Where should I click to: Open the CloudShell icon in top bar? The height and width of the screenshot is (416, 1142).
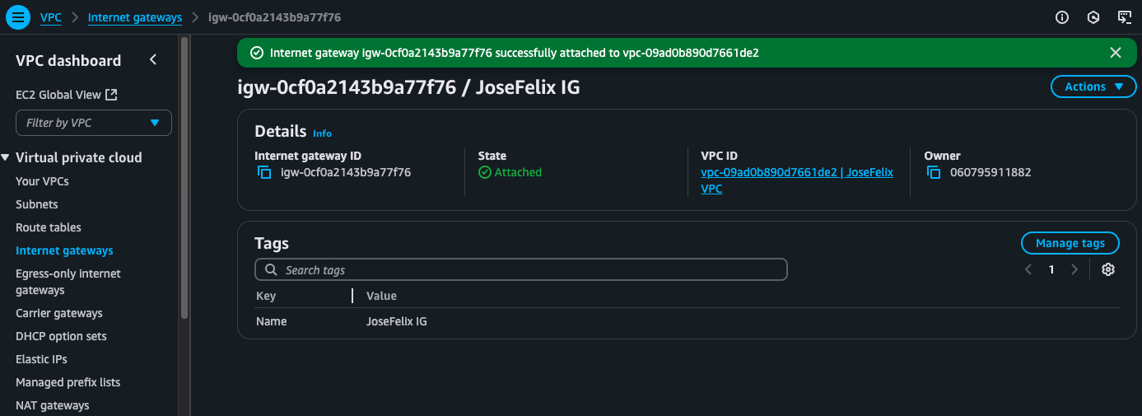click(1125, 16)
